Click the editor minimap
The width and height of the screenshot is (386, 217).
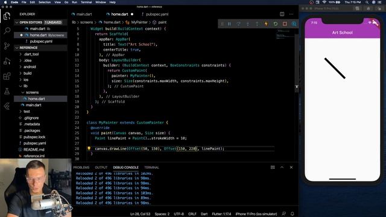point(285,34)
